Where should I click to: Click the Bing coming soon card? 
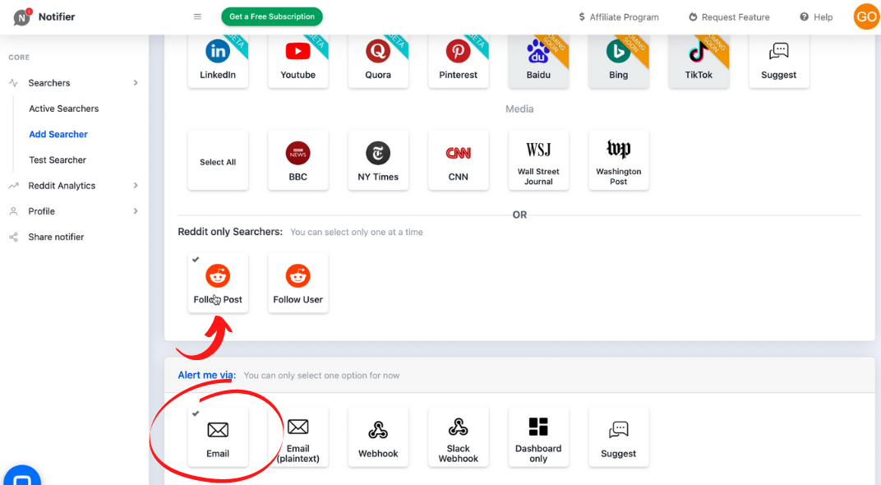(x=619, y=61)
